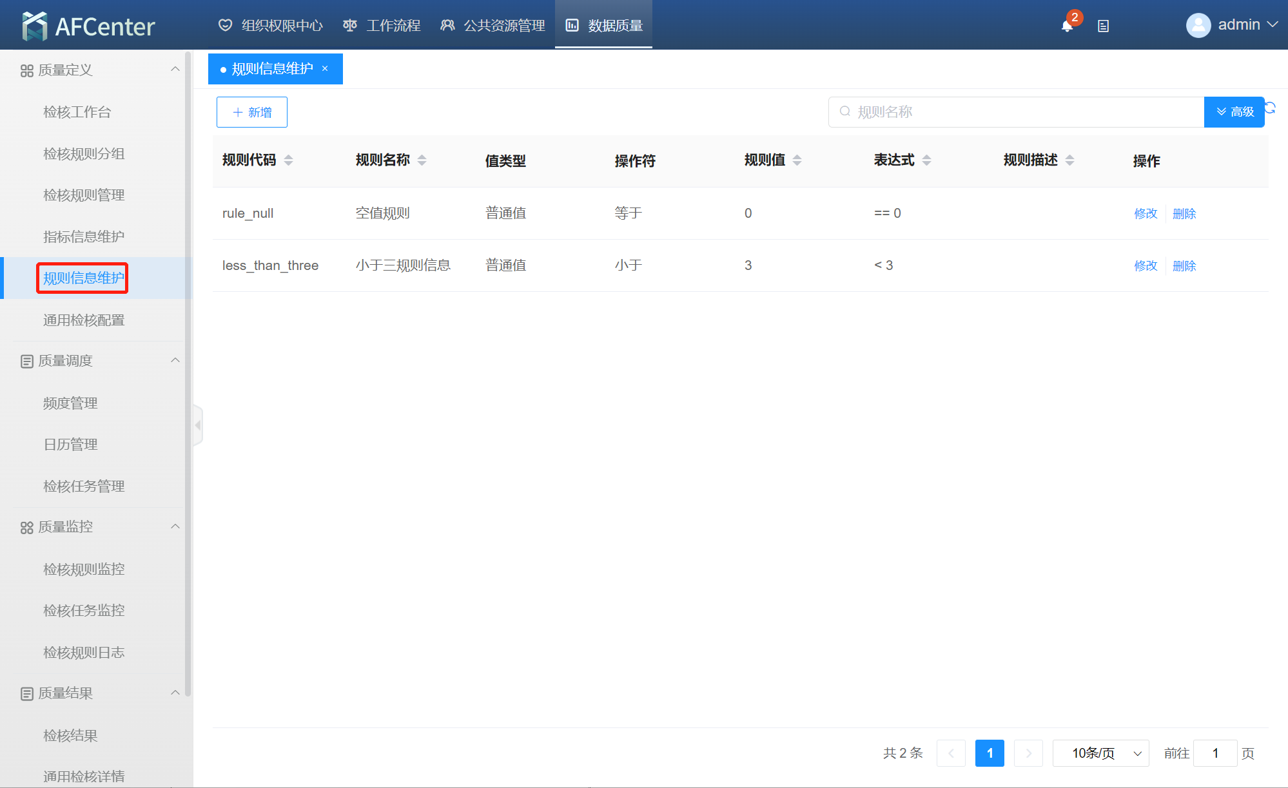The width and height of the screenshot is (1288, 788).
Task: Click 删除 link for less_than_three row
Action: click(x=1184, y=265)
